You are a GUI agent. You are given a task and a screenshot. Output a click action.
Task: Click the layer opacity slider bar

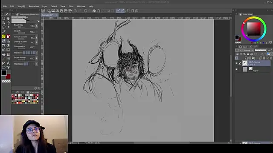260,50
